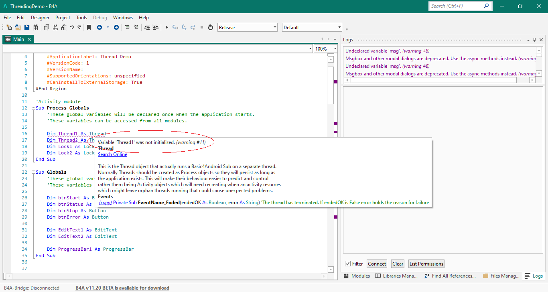548x292 pixels.
Task: Click the Search Online link in tooltip
Action: [x=112, y=154]
